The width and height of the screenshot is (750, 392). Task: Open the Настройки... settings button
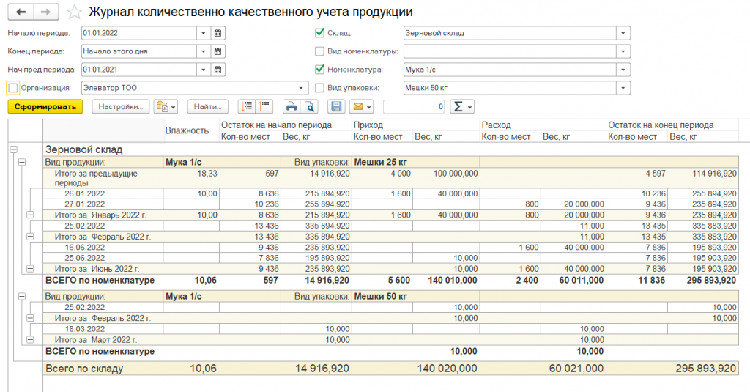121,106
